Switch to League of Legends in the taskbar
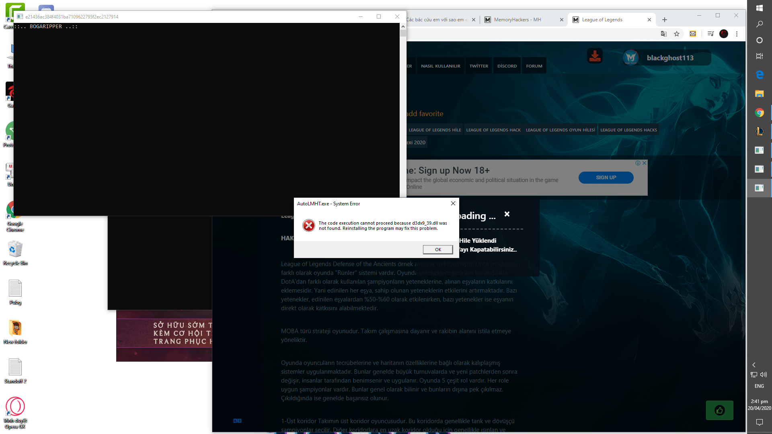 coord(759,131)
